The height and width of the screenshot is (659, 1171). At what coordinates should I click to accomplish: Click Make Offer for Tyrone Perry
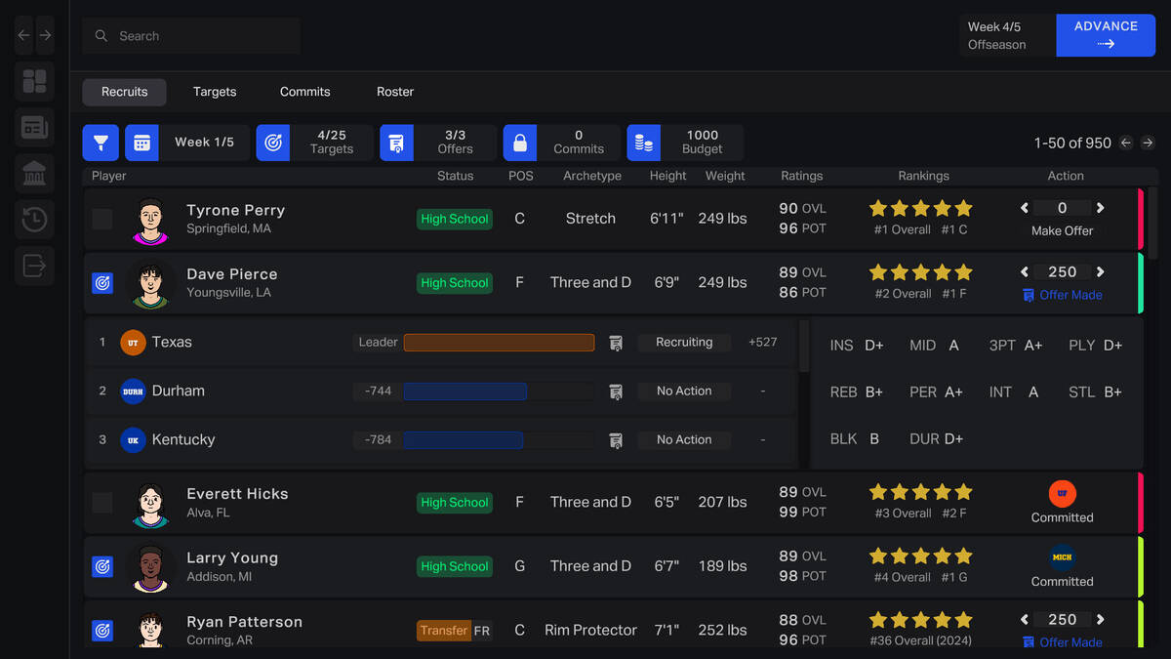point(1063,231)
